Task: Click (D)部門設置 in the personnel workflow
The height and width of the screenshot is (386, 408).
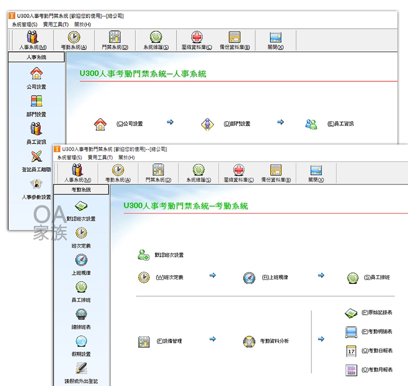Action: [x=237, y=124]
